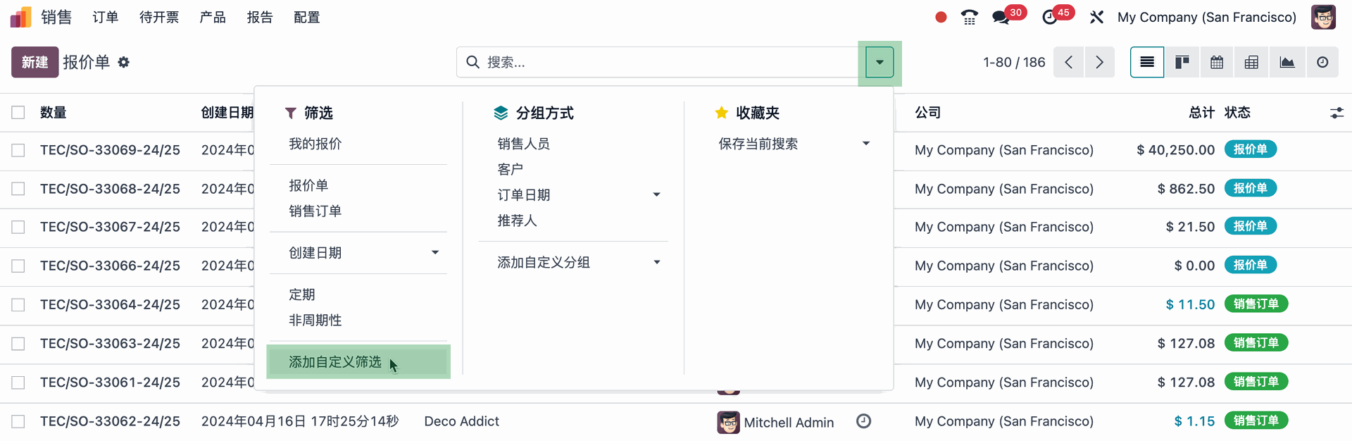This screenshot has height=441, width=1352.
Task: Go to next page of records
Action: pyautogui.click(x=1099, y=63)
